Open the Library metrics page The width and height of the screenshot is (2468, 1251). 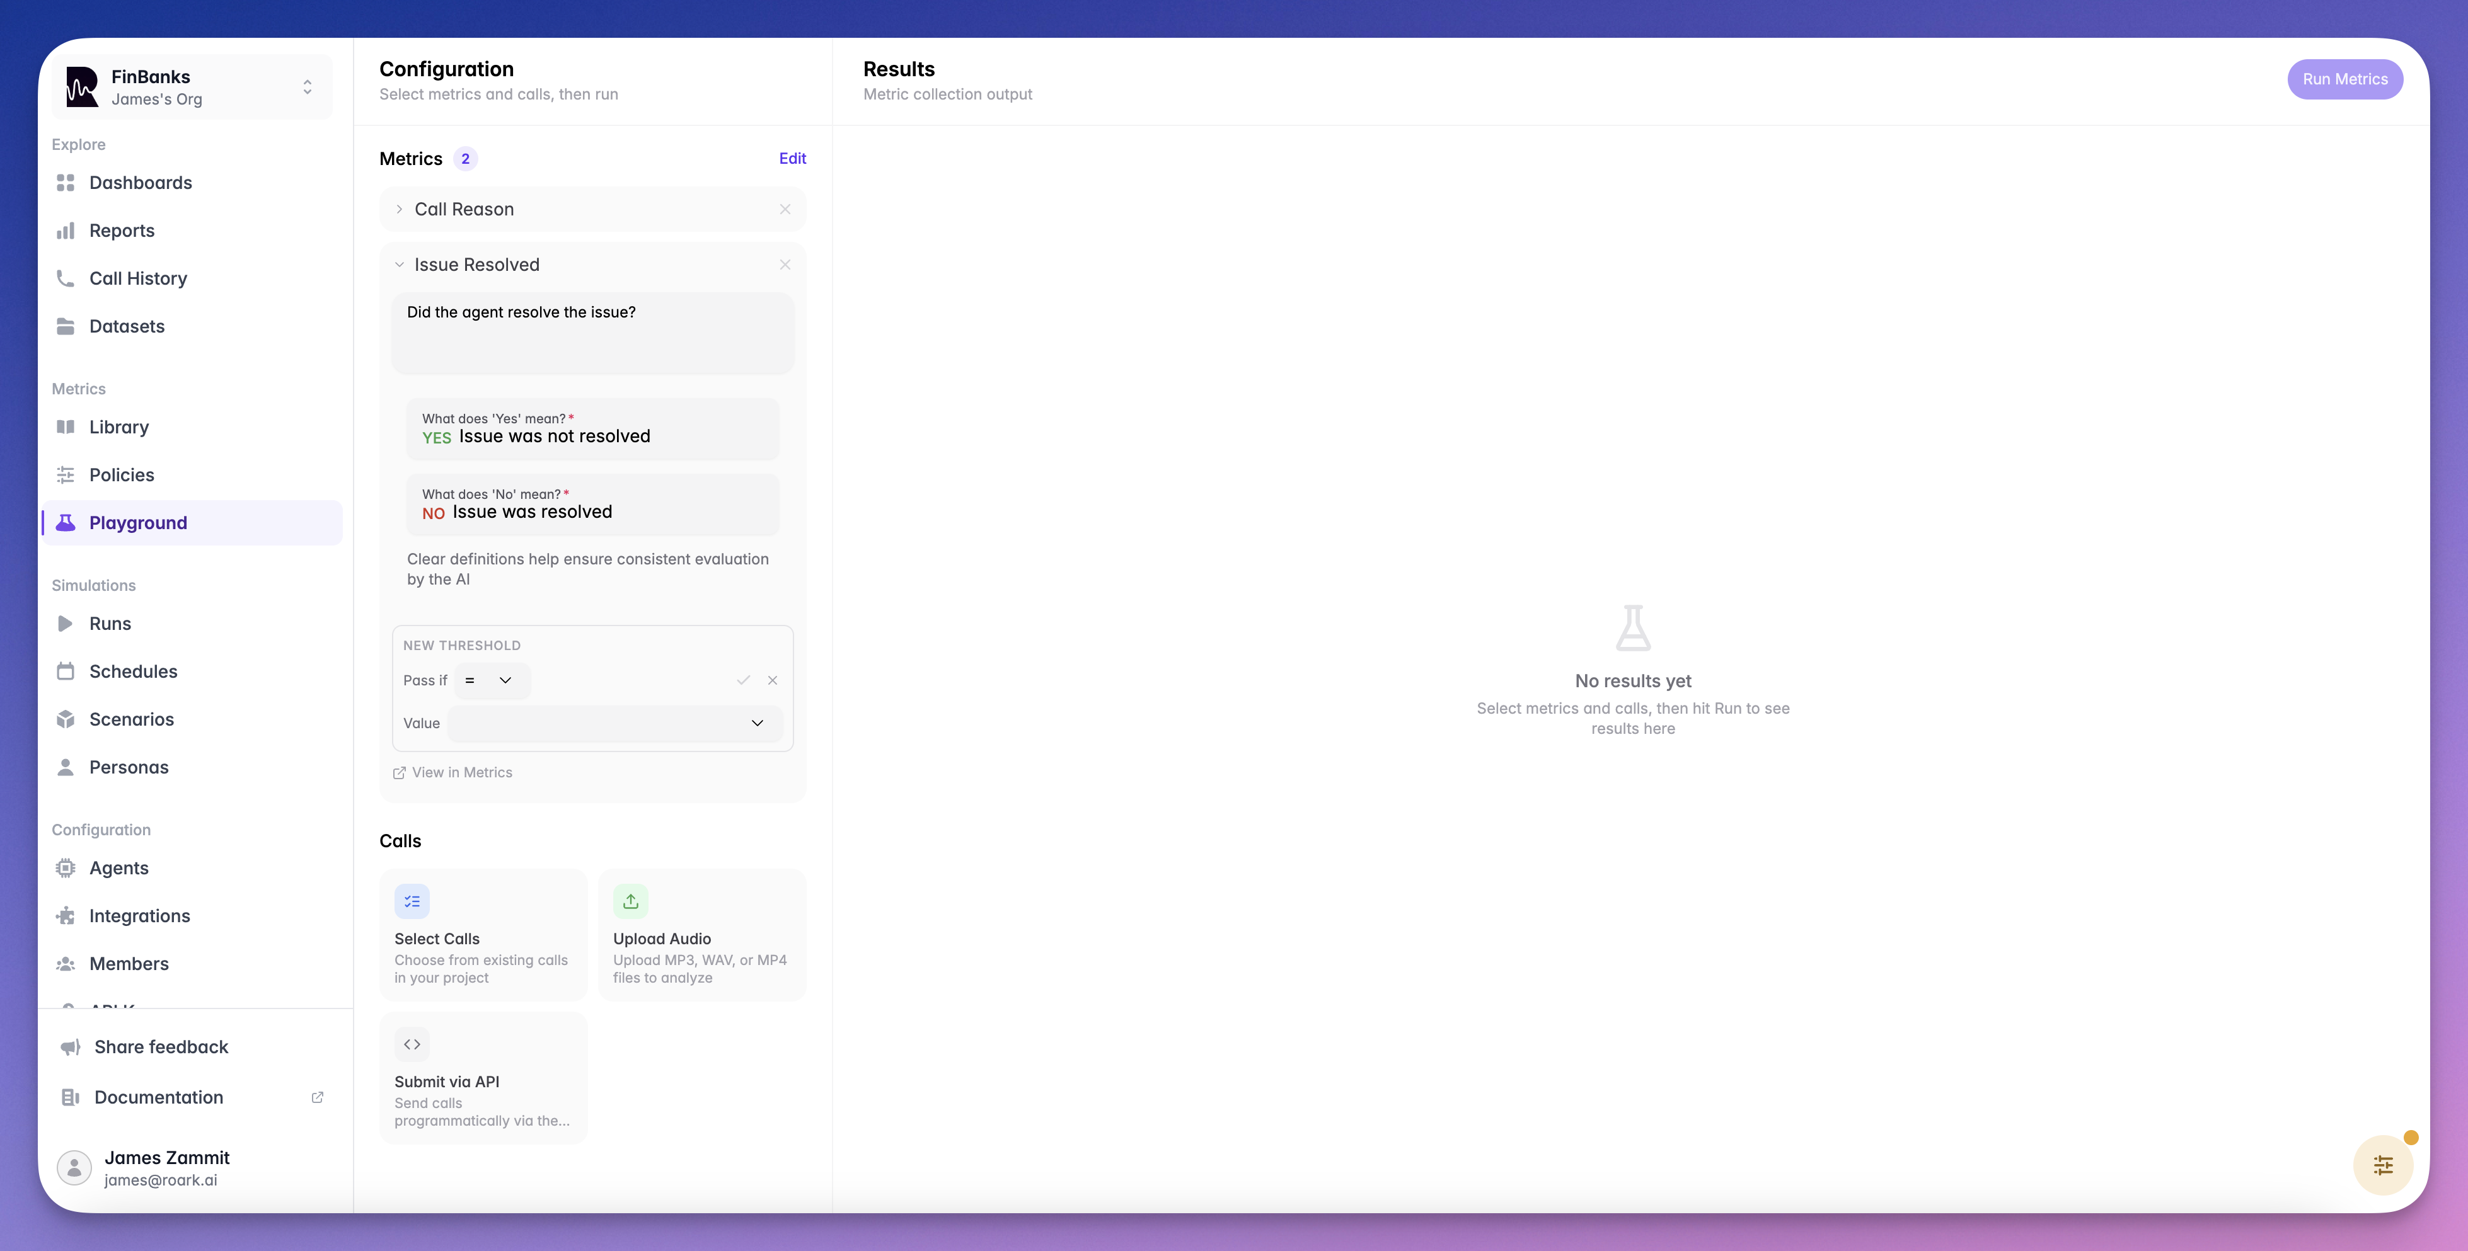pyautogui.click(x=119, y=427)
